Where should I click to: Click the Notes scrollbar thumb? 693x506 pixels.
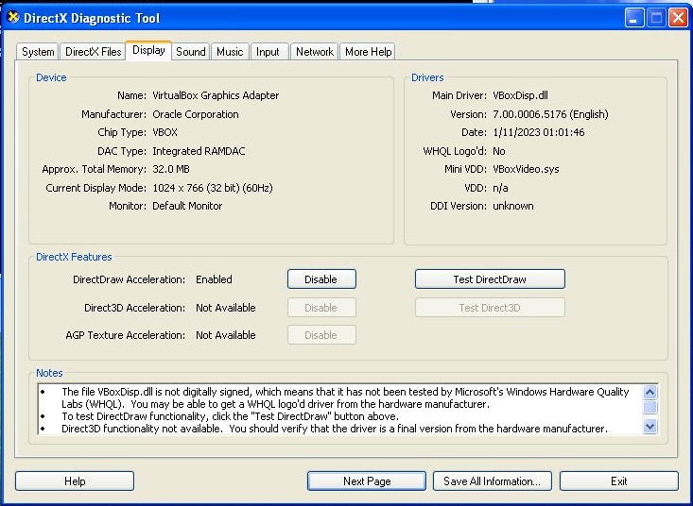[650, 407]
